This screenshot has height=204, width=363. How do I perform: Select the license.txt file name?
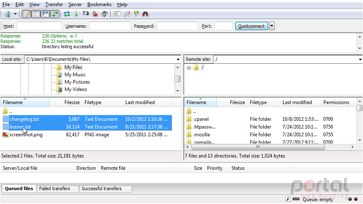pyautogui.click(x=20, y=127)
